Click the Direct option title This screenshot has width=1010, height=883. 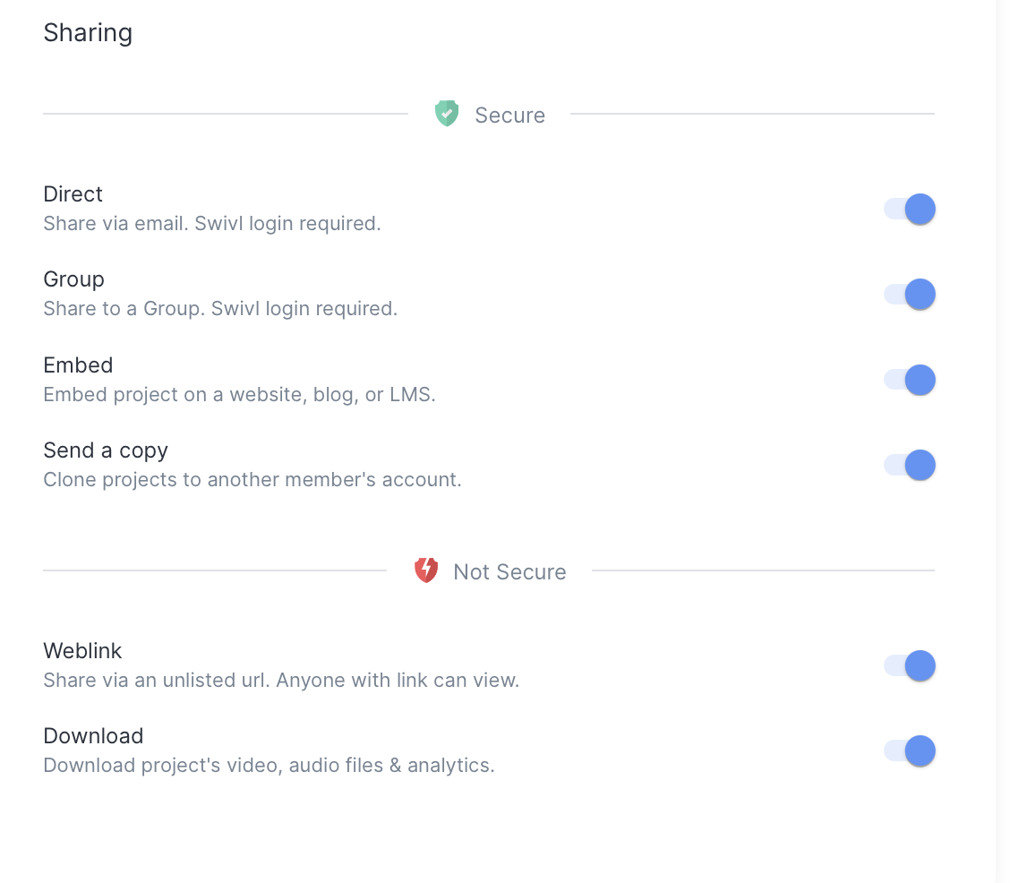tap(73, 194)
